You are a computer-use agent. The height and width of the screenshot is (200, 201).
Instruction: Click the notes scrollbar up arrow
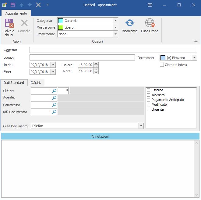196,143
